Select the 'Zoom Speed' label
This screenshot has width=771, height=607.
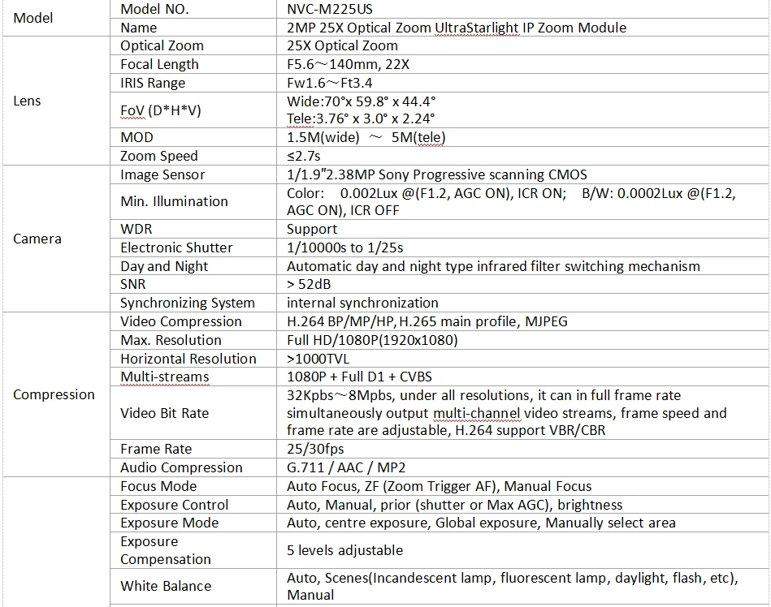tap(158, 156)
